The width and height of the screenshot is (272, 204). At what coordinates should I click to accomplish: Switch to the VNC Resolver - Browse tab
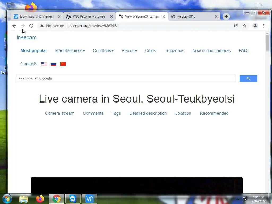click(x=89, y=16)
